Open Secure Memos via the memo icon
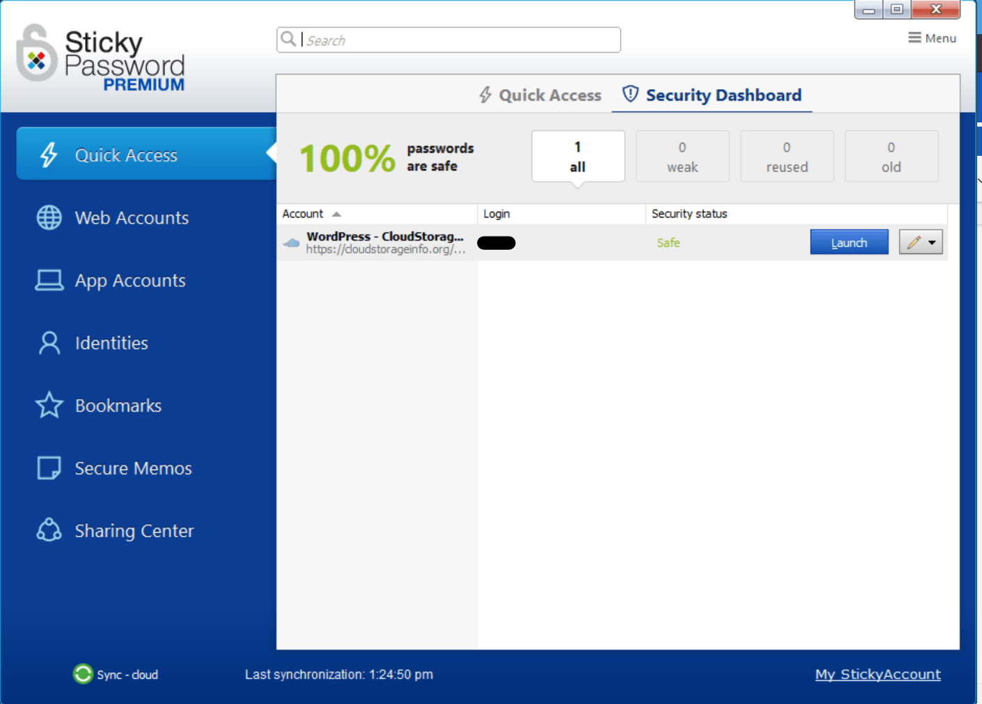Image resolution: width=982 pixels, height=704 pixels. coord(48,467)
